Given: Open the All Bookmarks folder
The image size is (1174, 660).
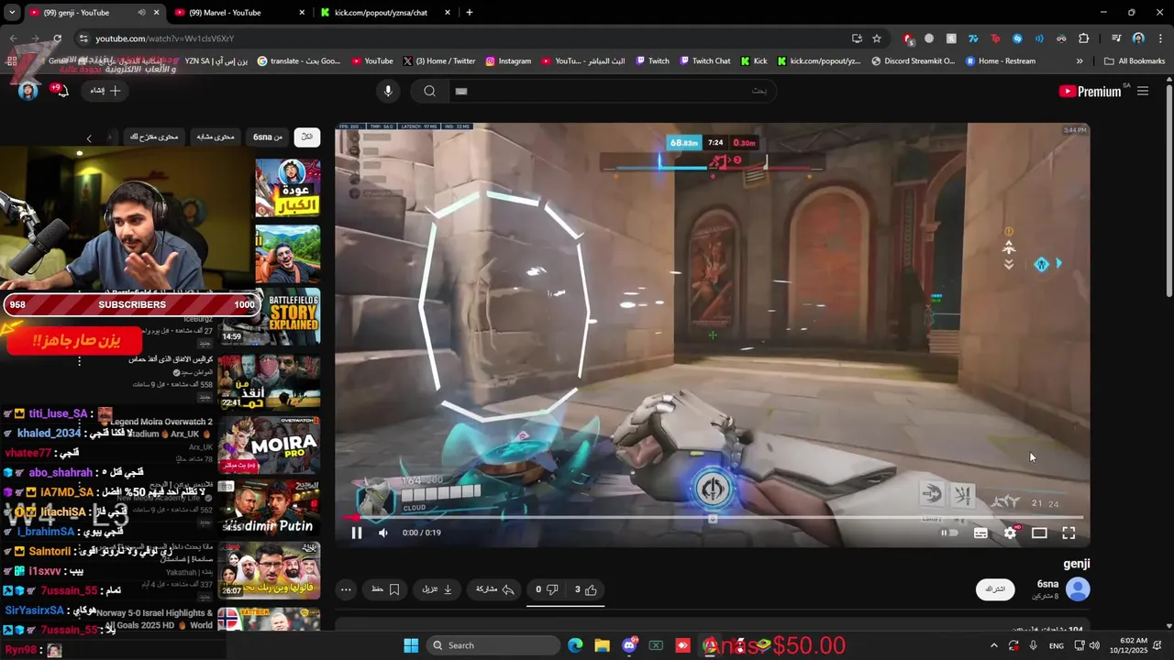Looking at the screenshot, I should [x=1135, y=61].
